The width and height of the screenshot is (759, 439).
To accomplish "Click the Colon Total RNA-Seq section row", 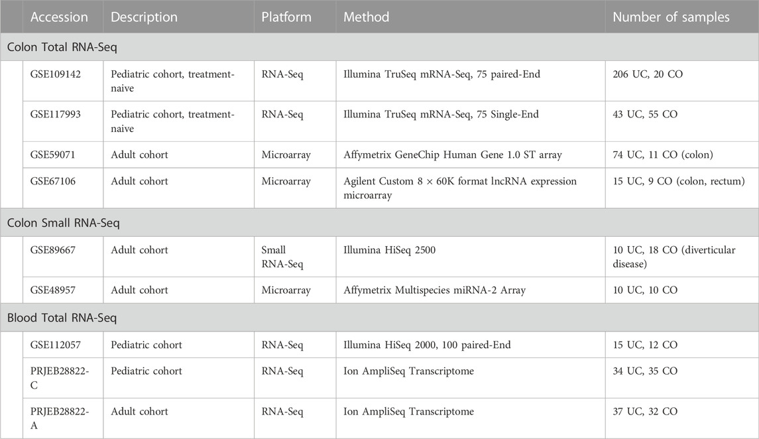I will 379,47.
